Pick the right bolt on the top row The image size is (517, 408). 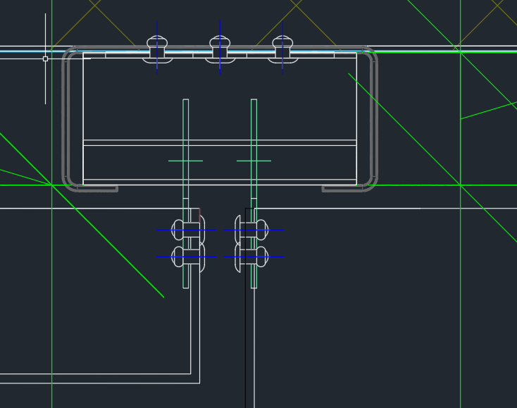point(282,49)
